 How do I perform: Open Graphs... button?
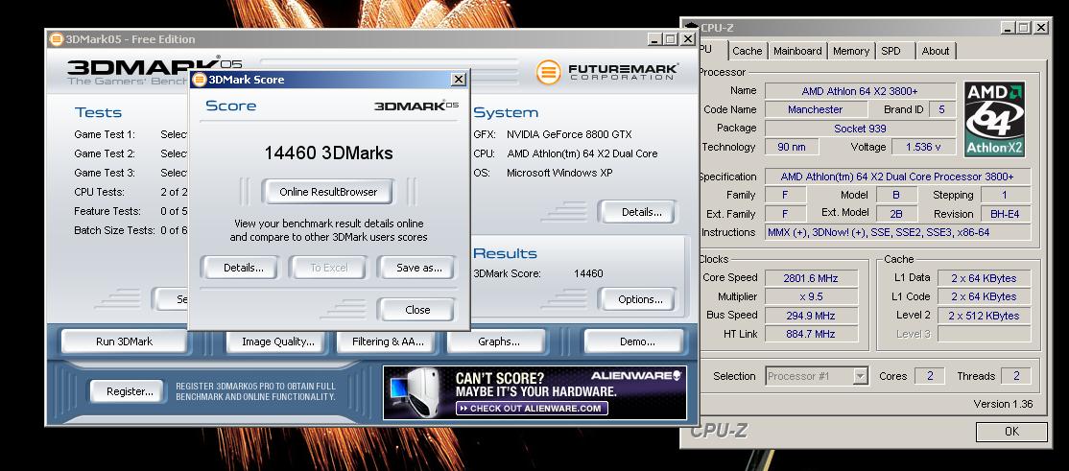498,341
